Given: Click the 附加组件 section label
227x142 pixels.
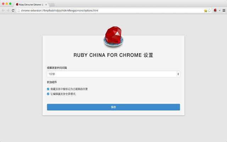Looking at the screenshot, I should (52, 82).
